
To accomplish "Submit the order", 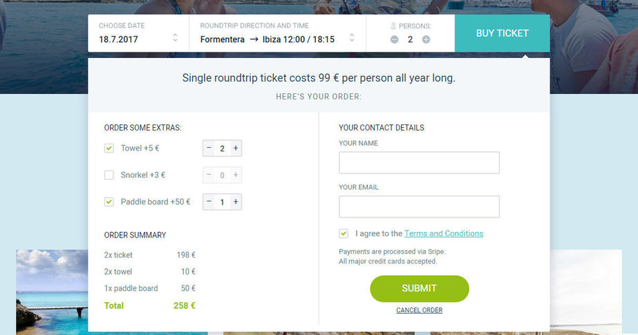I will (419, 289).
